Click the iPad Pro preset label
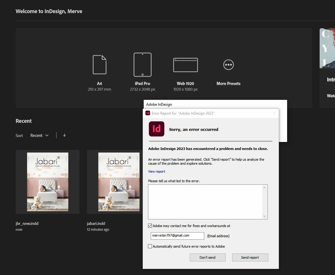335x275 pixels. [142, 84]
